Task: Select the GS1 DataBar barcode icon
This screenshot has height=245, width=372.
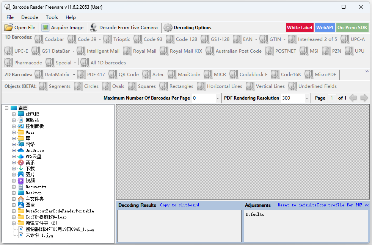Action: [36, 51]
